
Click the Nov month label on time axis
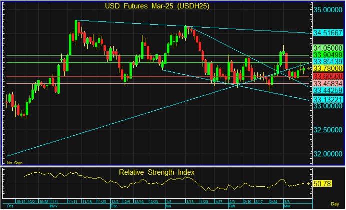pos(54,205)
